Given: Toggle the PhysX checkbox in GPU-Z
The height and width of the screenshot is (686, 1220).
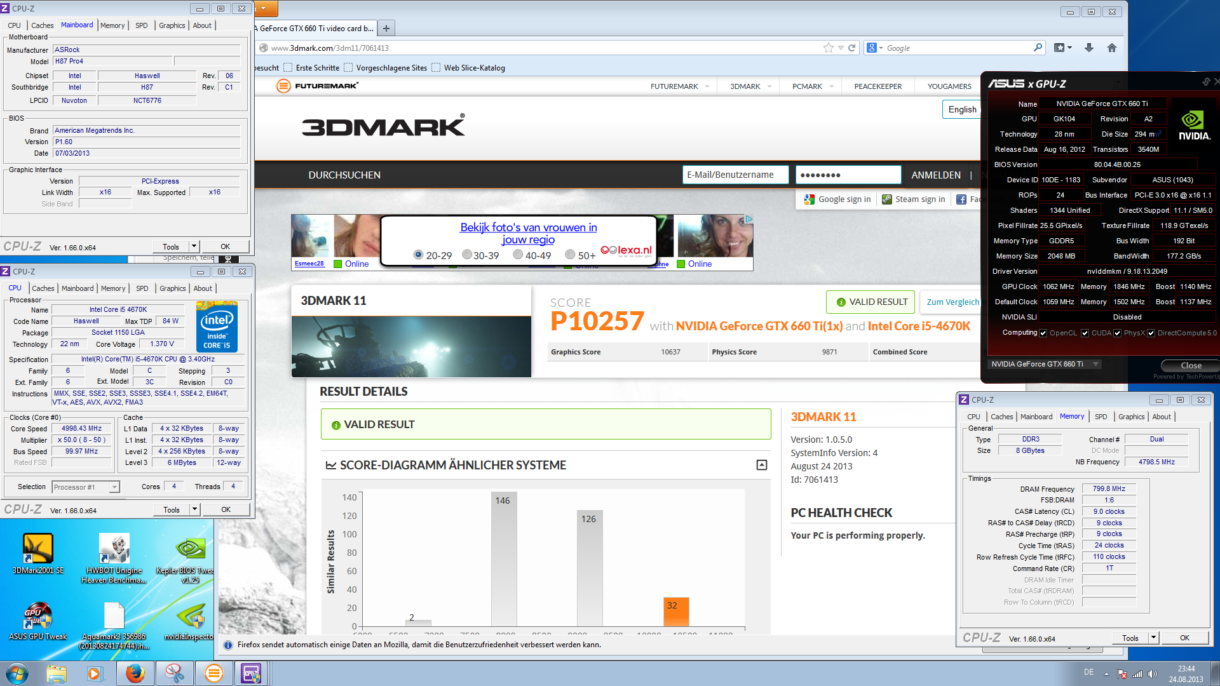Looking at the screenshot, I should pos(1117,333).
